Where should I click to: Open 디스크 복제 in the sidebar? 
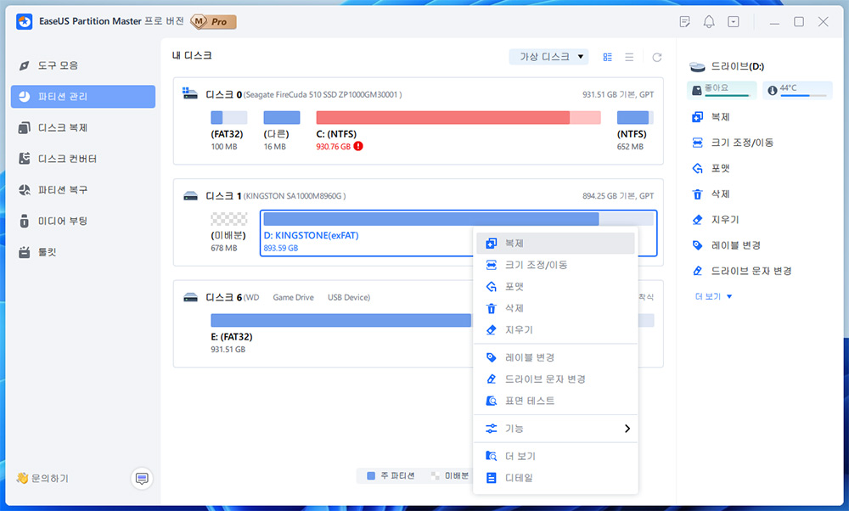click(x=83, y=127)
